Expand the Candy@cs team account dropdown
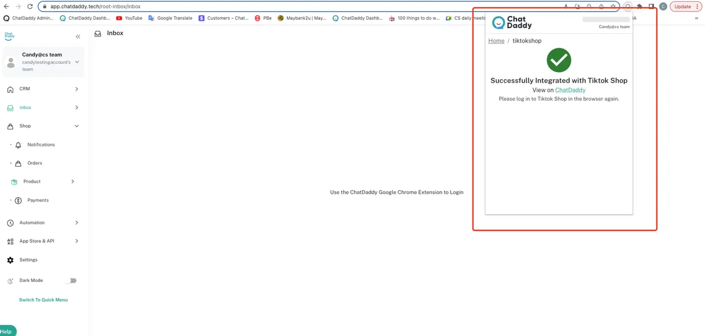 pos(77,62)
